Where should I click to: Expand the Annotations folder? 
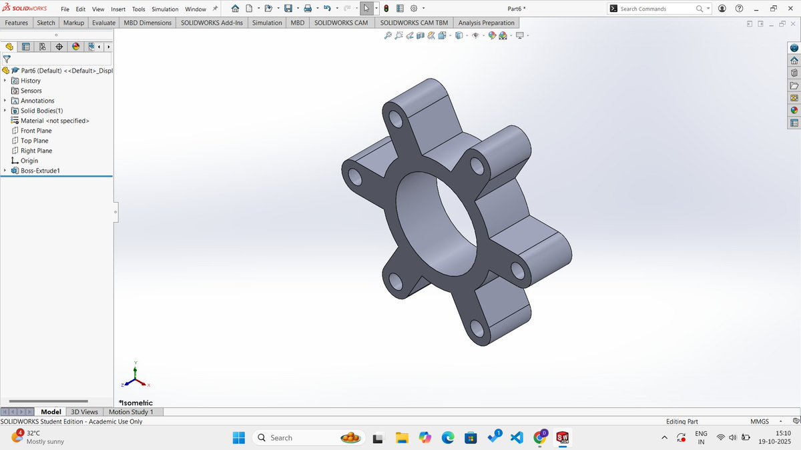[x=5, y=101]
